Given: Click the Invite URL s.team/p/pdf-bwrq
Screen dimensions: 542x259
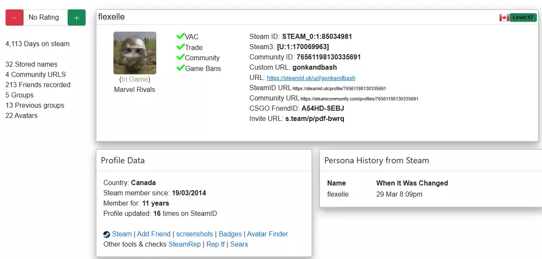Looking at the screenshot, I should (x=315, y=118).
